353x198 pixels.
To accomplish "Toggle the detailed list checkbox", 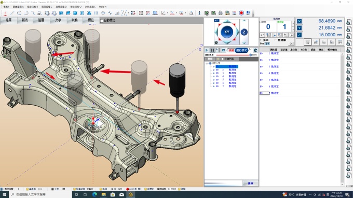I will (223, 59).
